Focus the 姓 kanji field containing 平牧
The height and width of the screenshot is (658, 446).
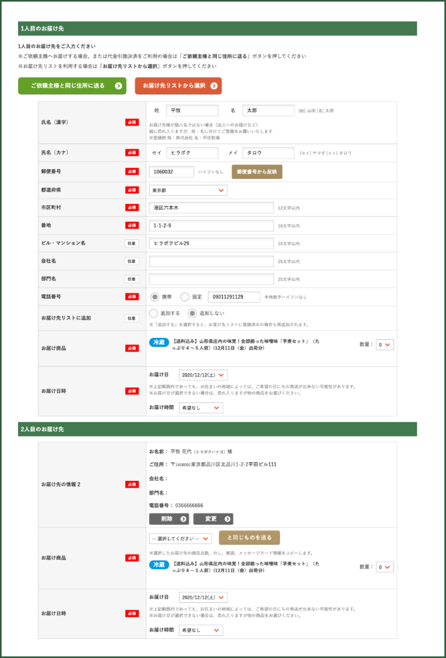(x=192, y=110)
